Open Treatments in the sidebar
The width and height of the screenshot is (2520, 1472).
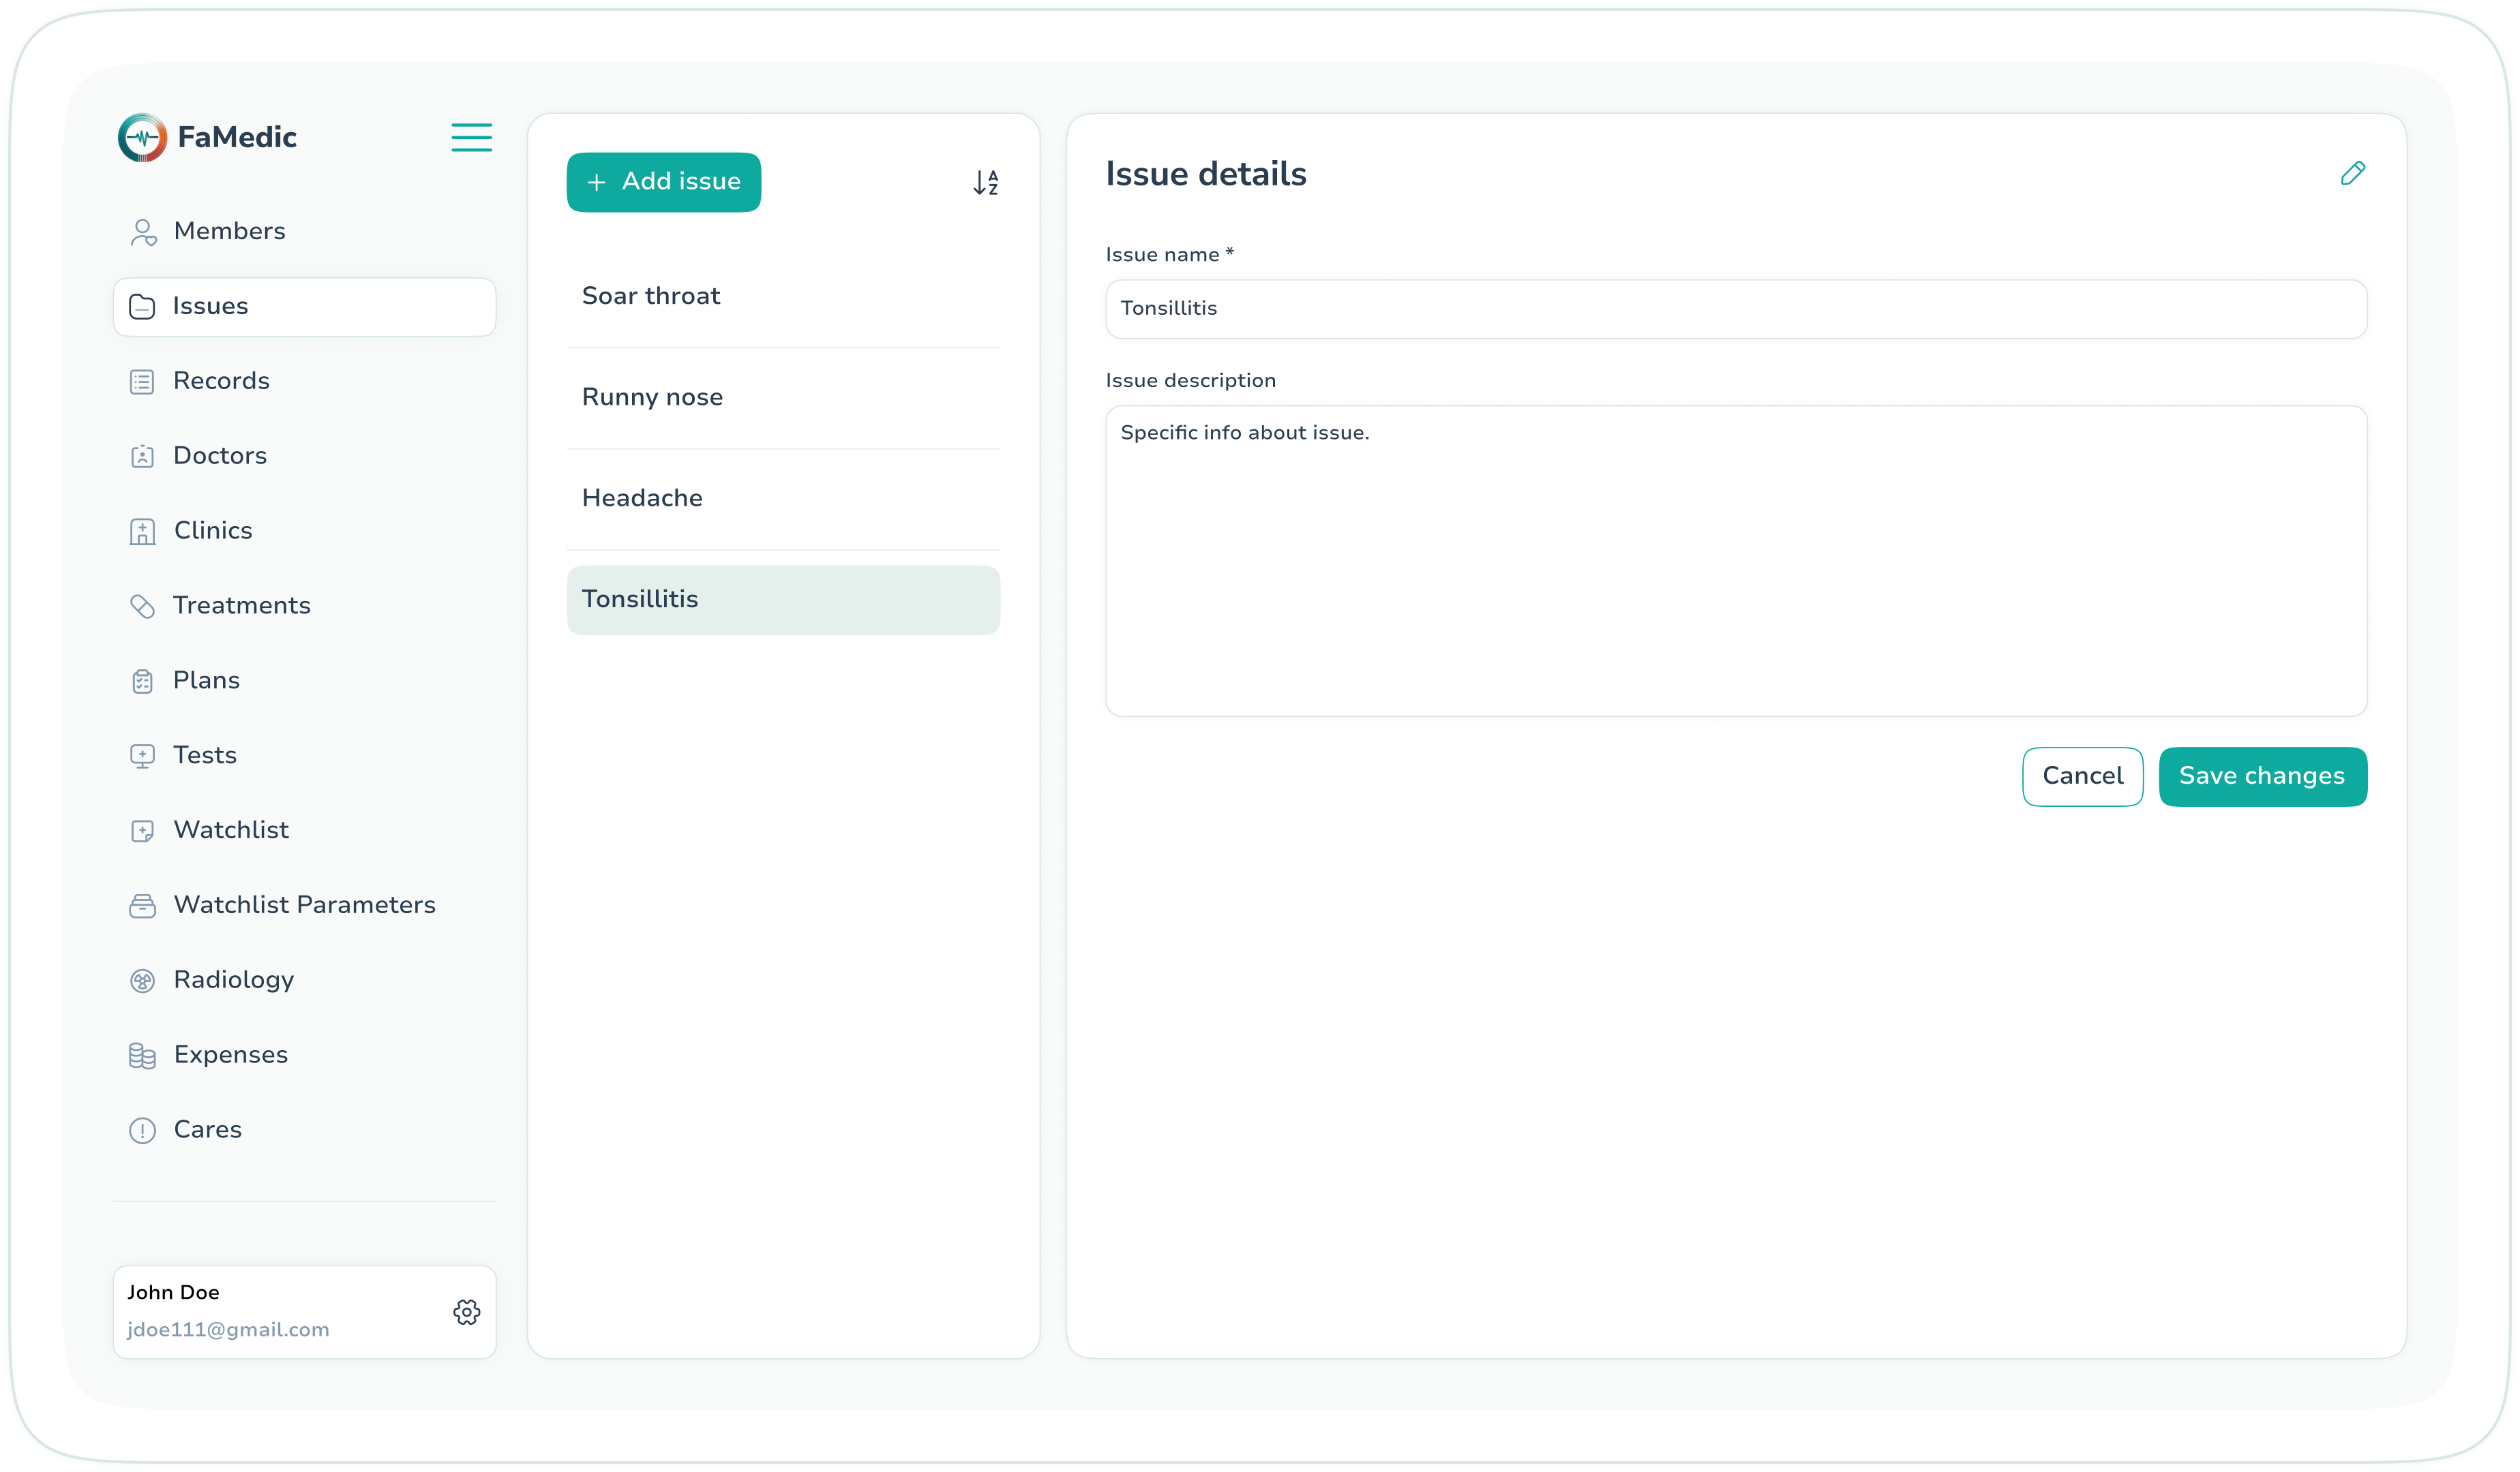point(304,607)
